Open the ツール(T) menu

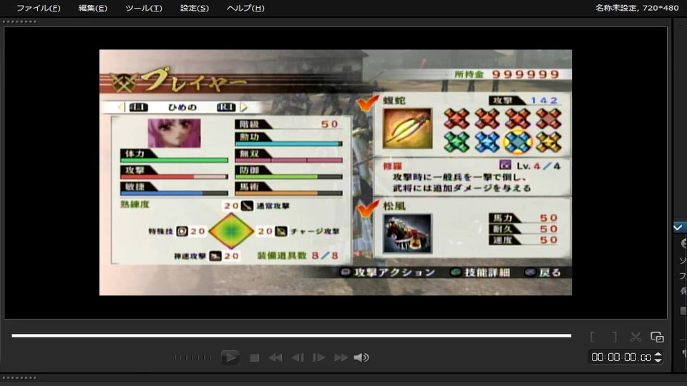click(143, 8)
